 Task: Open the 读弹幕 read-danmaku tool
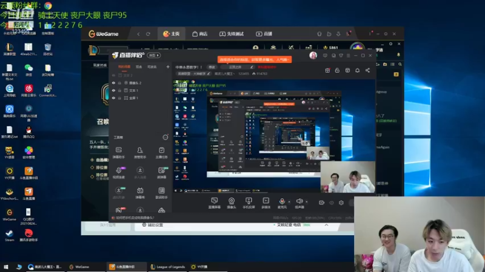[x=161, y=173]
